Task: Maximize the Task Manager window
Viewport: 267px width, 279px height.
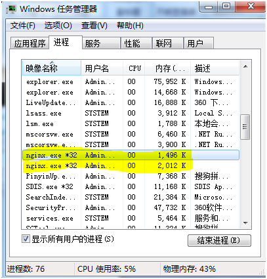Action: point(226,7)
